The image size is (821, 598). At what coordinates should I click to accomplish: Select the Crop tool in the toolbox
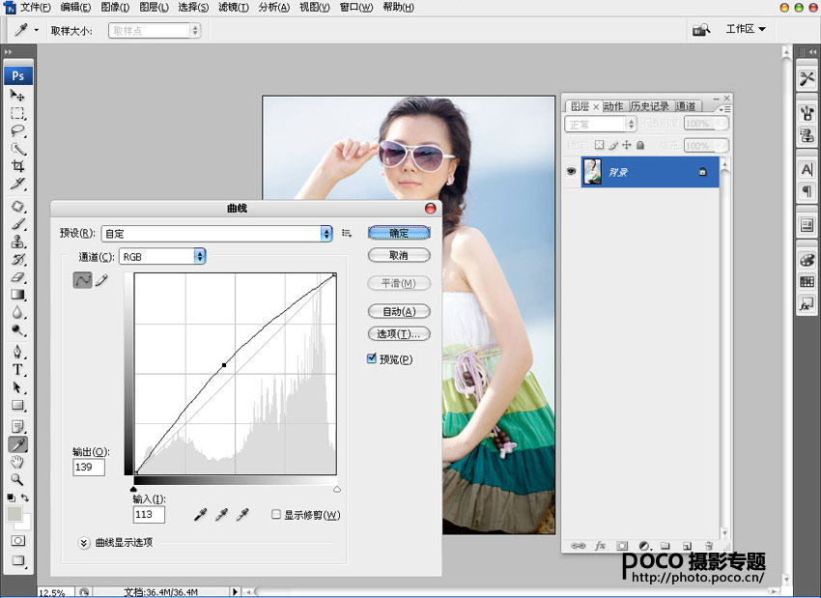coord(18,166)
